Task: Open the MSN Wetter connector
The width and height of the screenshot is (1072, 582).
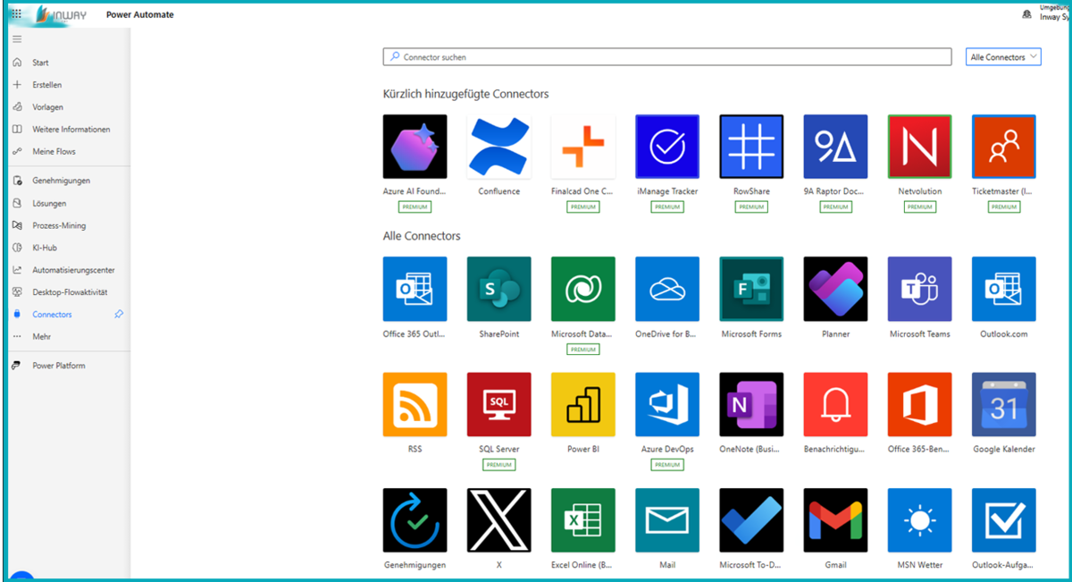Action: tap(919, 520)
